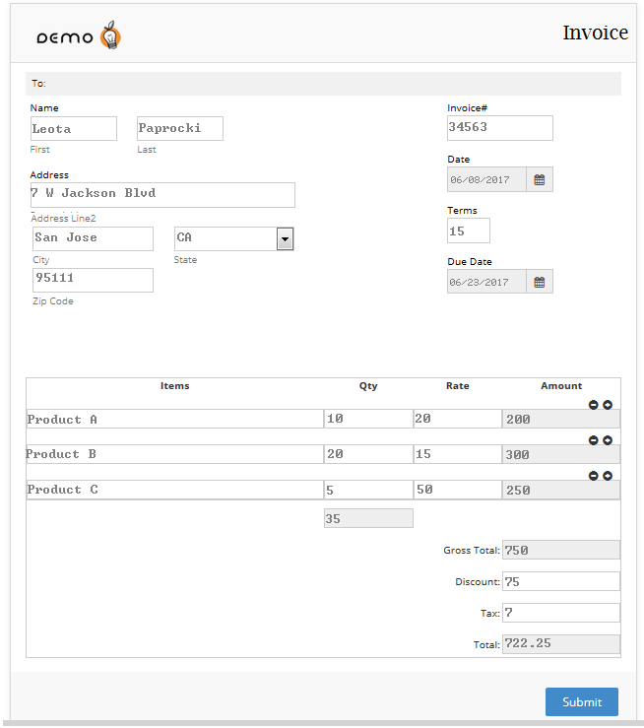644x728 pixels.
Task: Open the calendar picker for Date
Action: click(540, 179)
